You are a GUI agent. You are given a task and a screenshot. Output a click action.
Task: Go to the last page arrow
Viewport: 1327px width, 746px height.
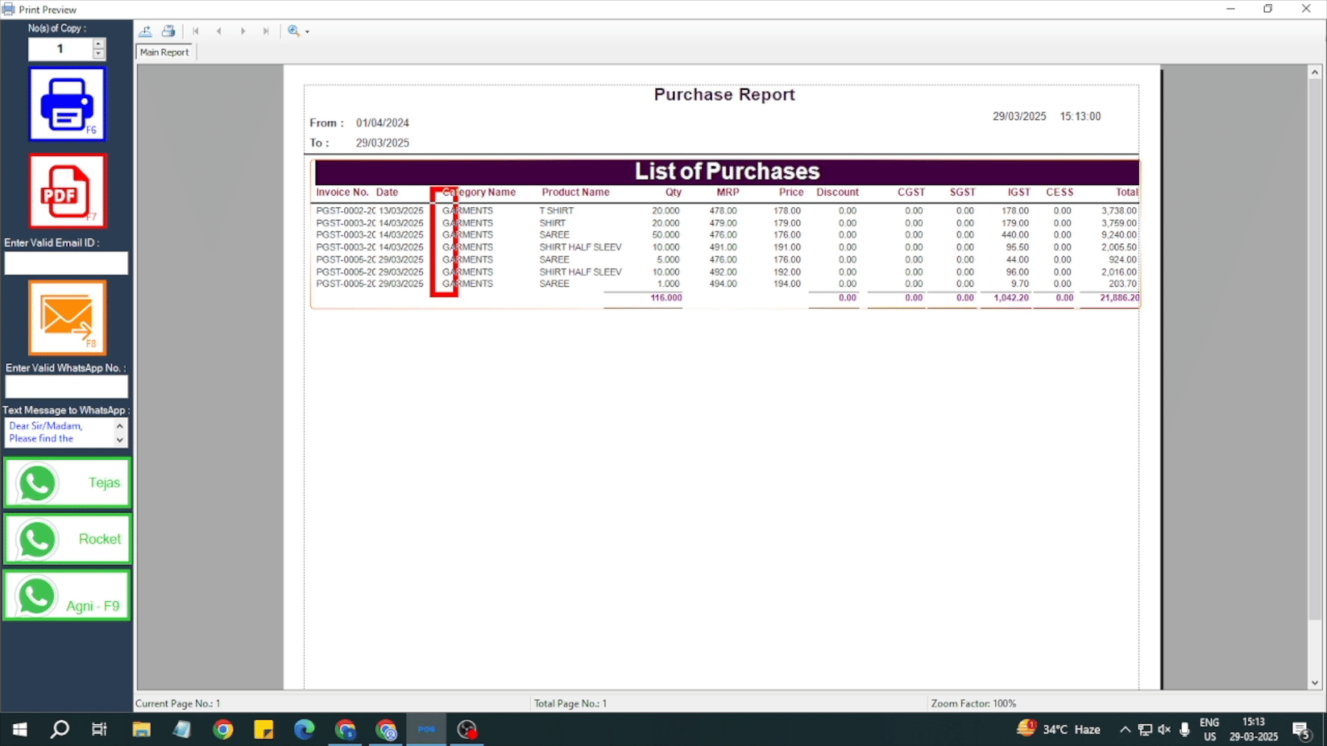[266, 31]
